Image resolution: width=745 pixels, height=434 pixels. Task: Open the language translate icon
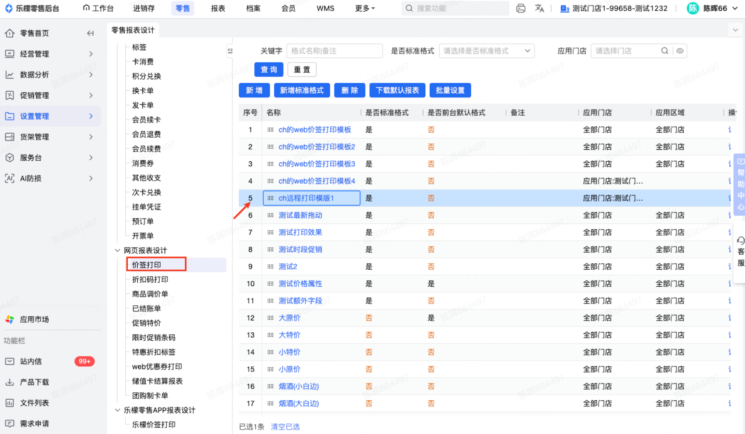[x=539, y=8]
